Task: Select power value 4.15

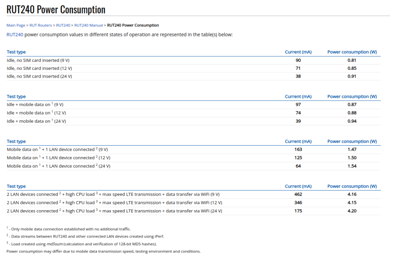Action: tap(352, 202)
